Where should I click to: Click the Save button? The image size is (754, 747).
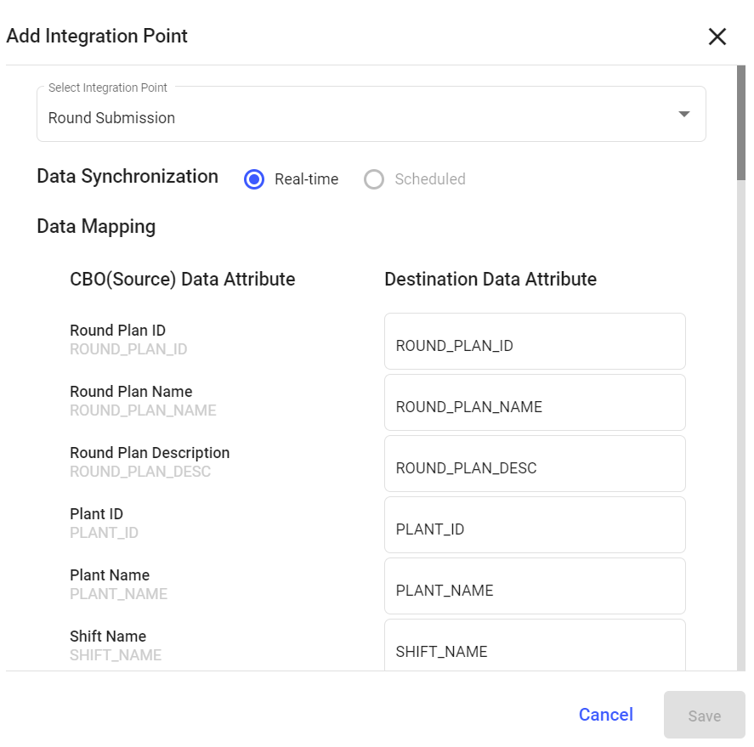point(704,715)
